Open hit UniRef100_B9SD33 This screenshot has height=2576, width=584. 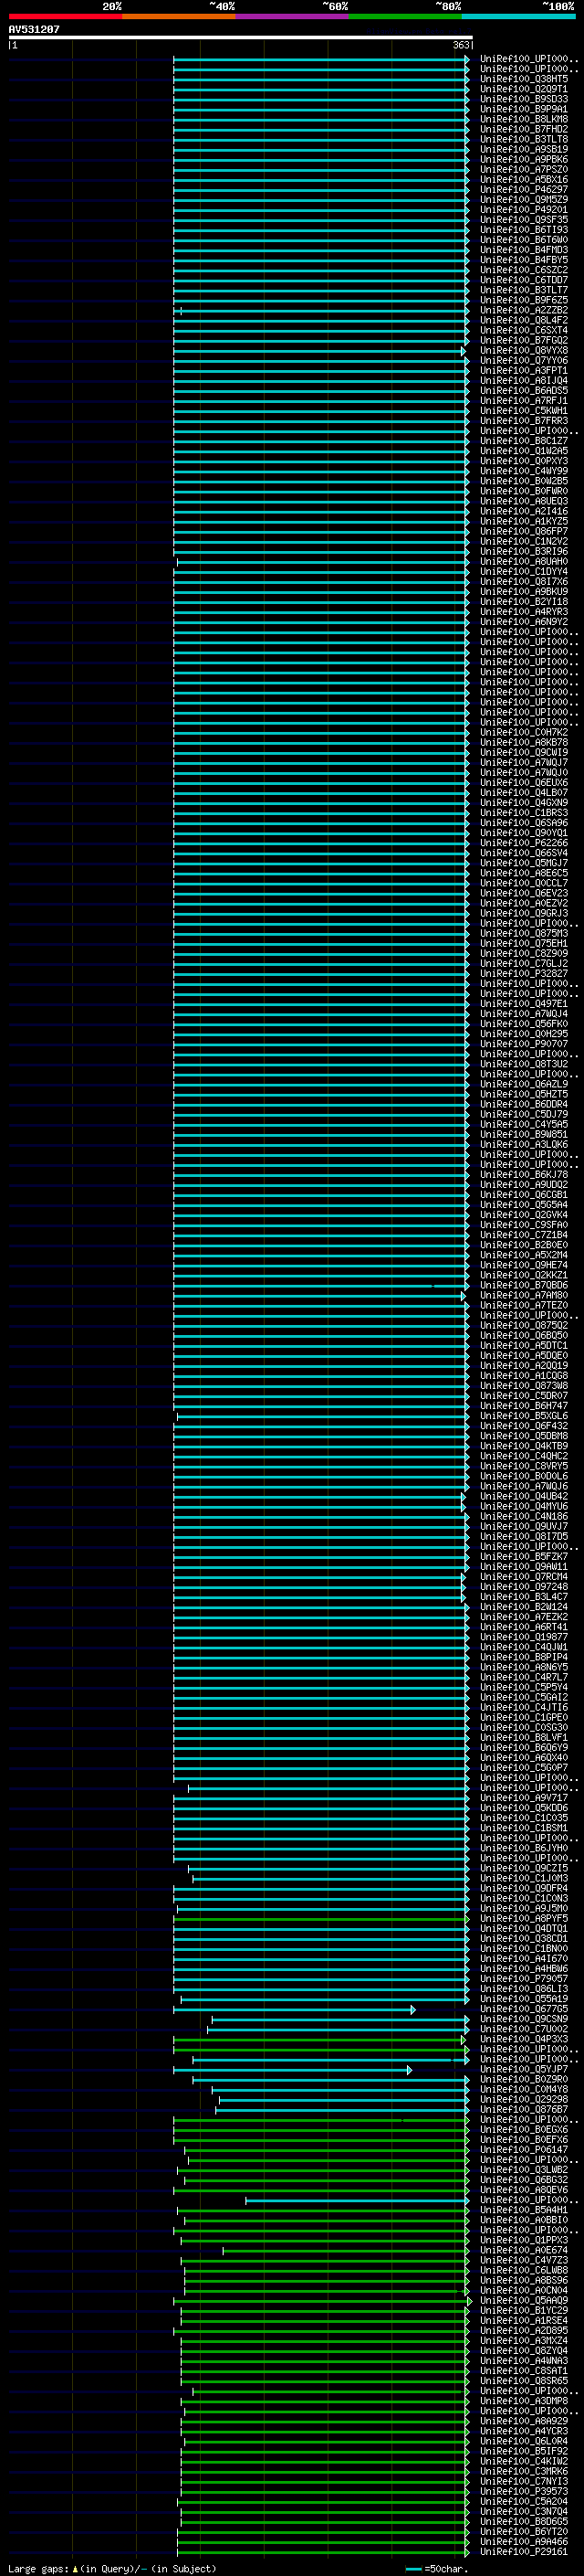tap(524, 99)
